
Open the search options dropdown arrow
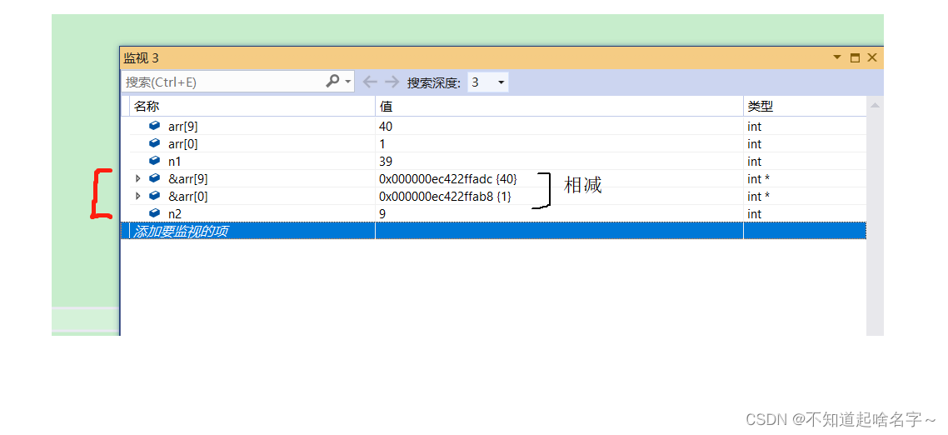tap(347, 81)
